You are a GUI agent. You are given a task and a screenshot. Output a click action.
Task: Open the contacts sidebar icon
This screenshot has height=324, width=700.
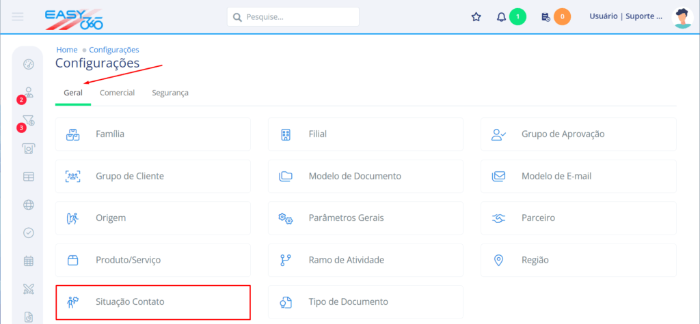click(29, 92)
